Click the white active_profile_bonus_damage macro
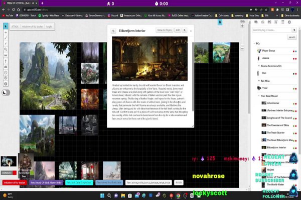The height and width of the screenshot is (200, 301). [x=148, y=182]
